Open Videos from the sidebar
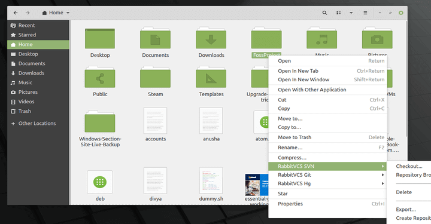This screenshot has height=224, width=431. click(x=38, y=102)
